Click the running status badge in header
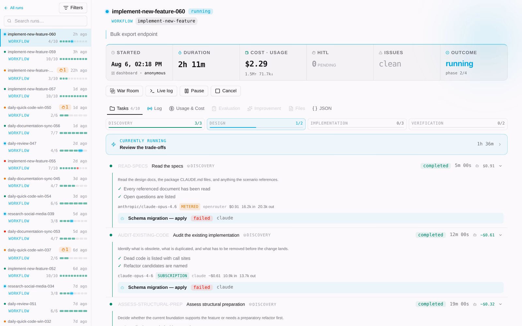Image resolution: width=522 pixels, height=326 pixels. (x=201, y=11)
